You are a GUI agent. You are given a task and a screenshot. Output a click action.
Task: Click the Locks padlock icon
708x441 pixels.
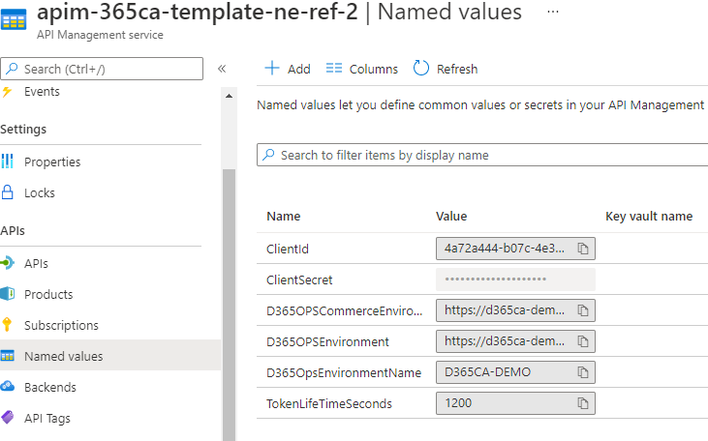[x=7, y=192]
